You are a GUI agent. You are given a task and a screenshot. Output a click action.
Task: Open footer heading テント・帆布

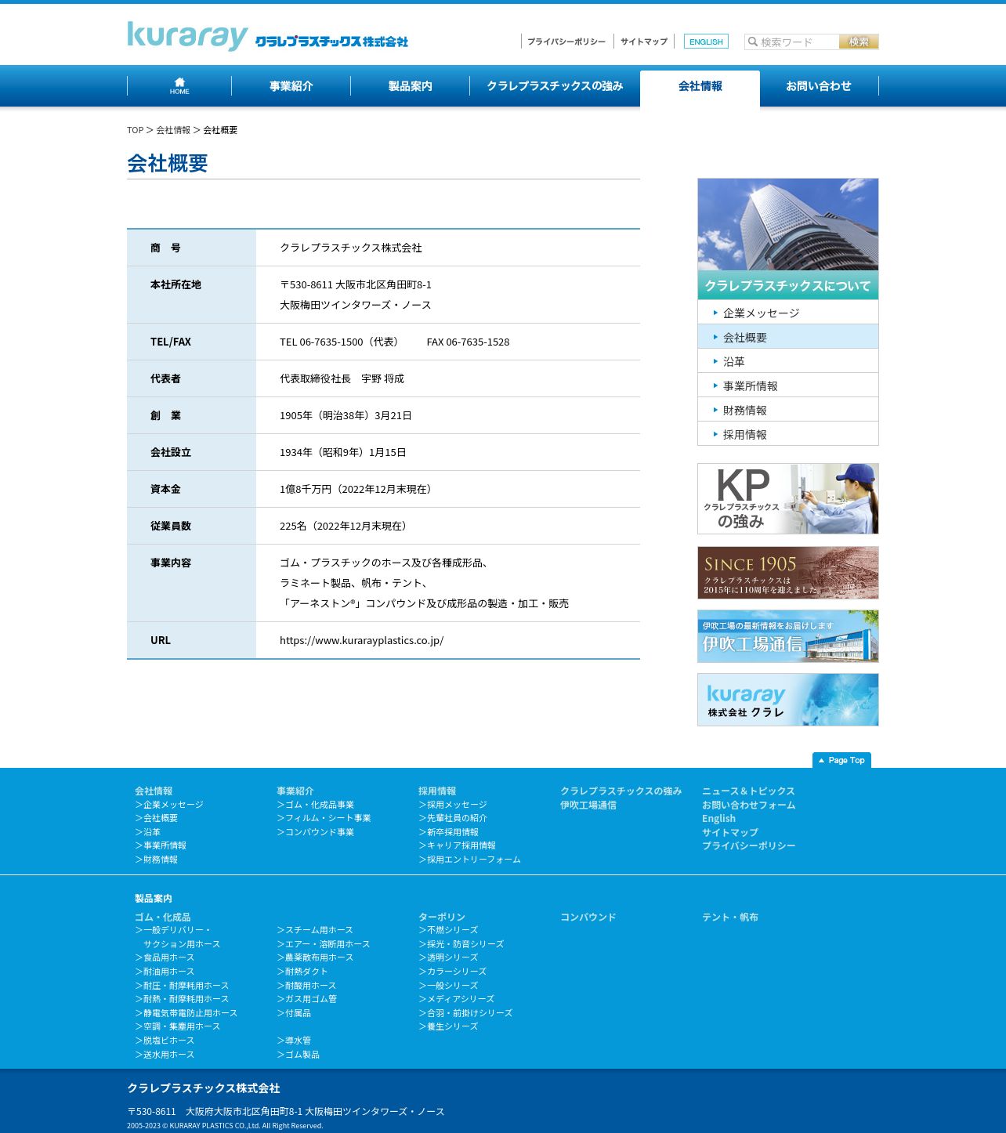[x=730, y=918]
